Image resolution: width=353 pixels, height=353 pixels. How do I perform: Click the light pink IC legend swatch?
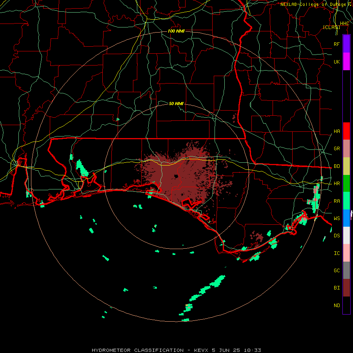(346, 253)
